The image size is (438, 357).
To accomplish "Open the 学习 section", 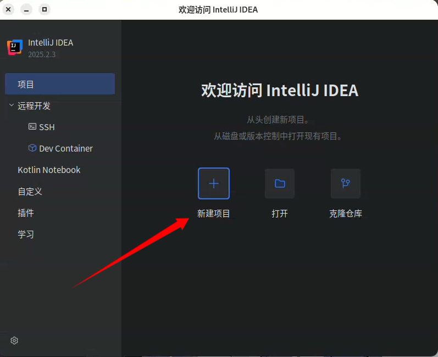I will tap(26, 234).
